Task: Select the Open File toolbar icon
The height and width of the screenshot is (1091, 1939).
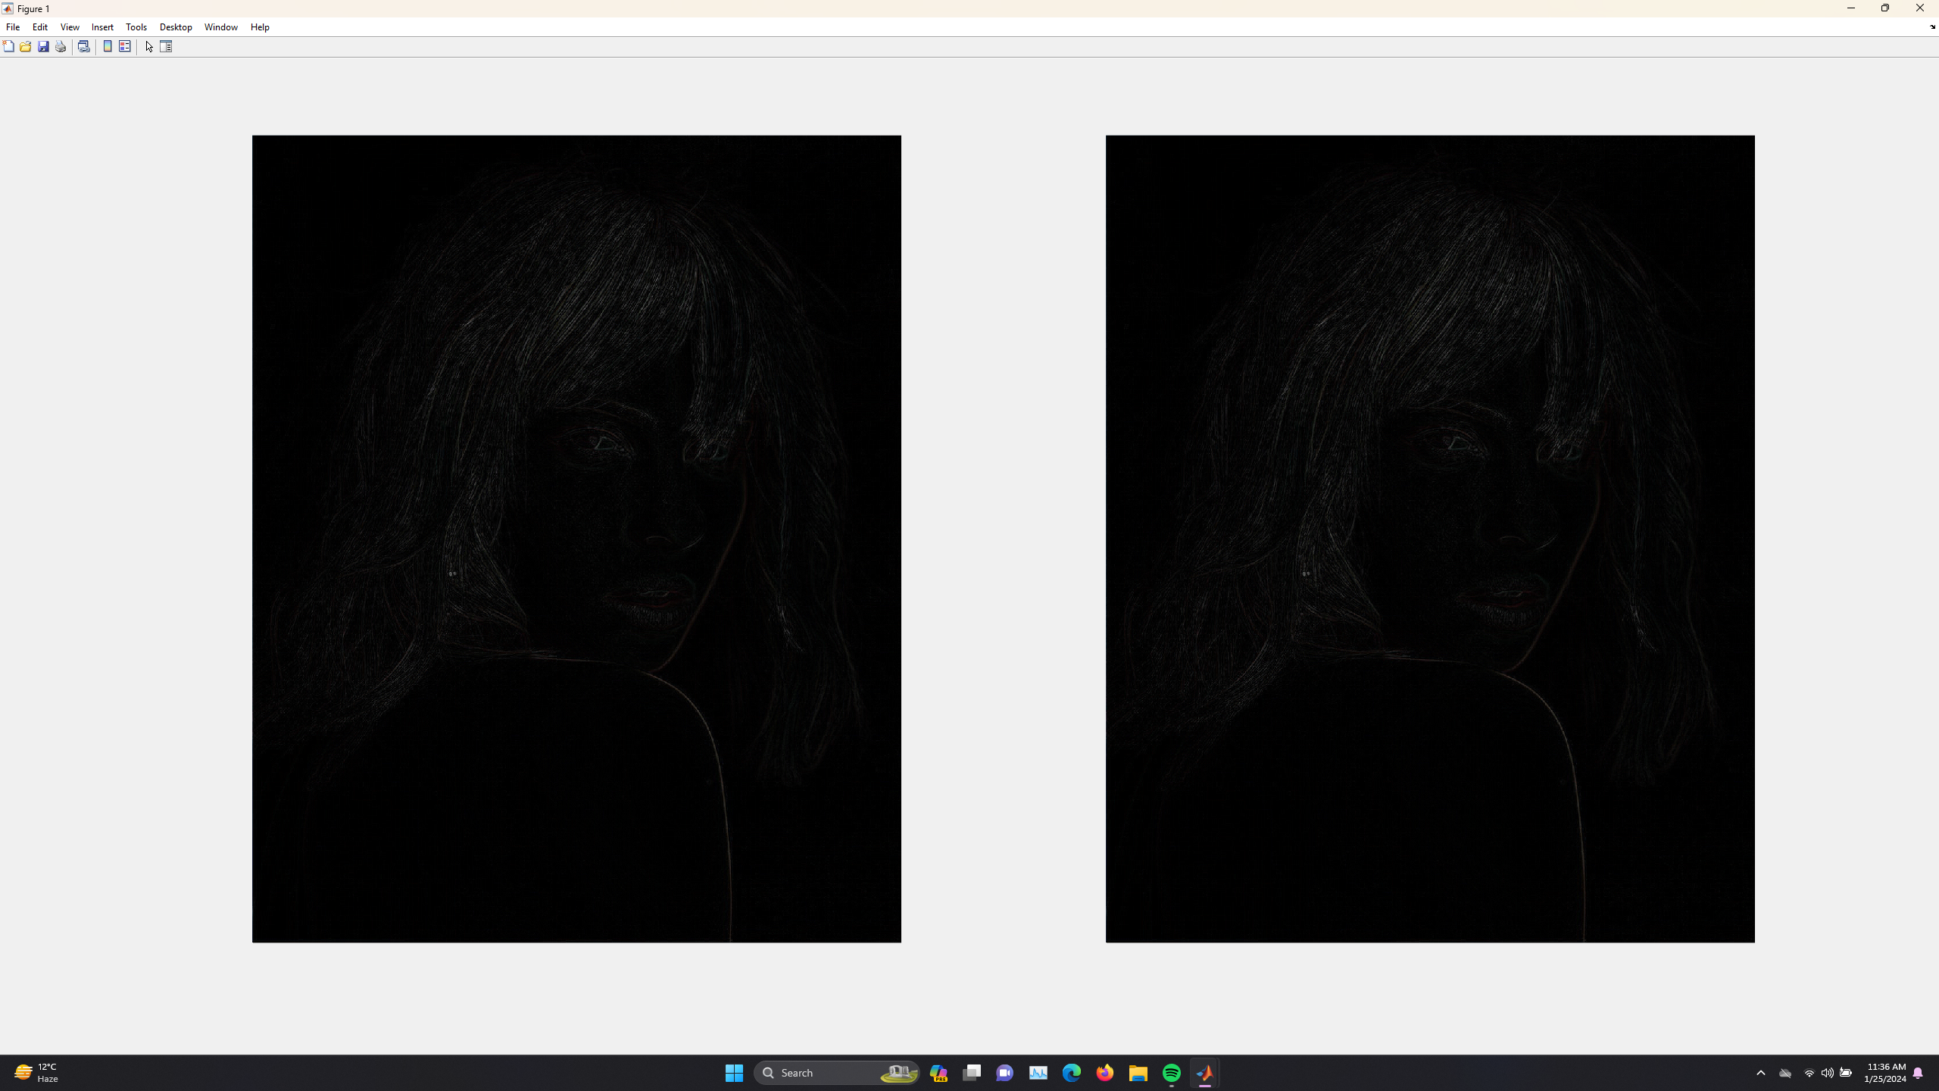Action: tap(25, 46)
